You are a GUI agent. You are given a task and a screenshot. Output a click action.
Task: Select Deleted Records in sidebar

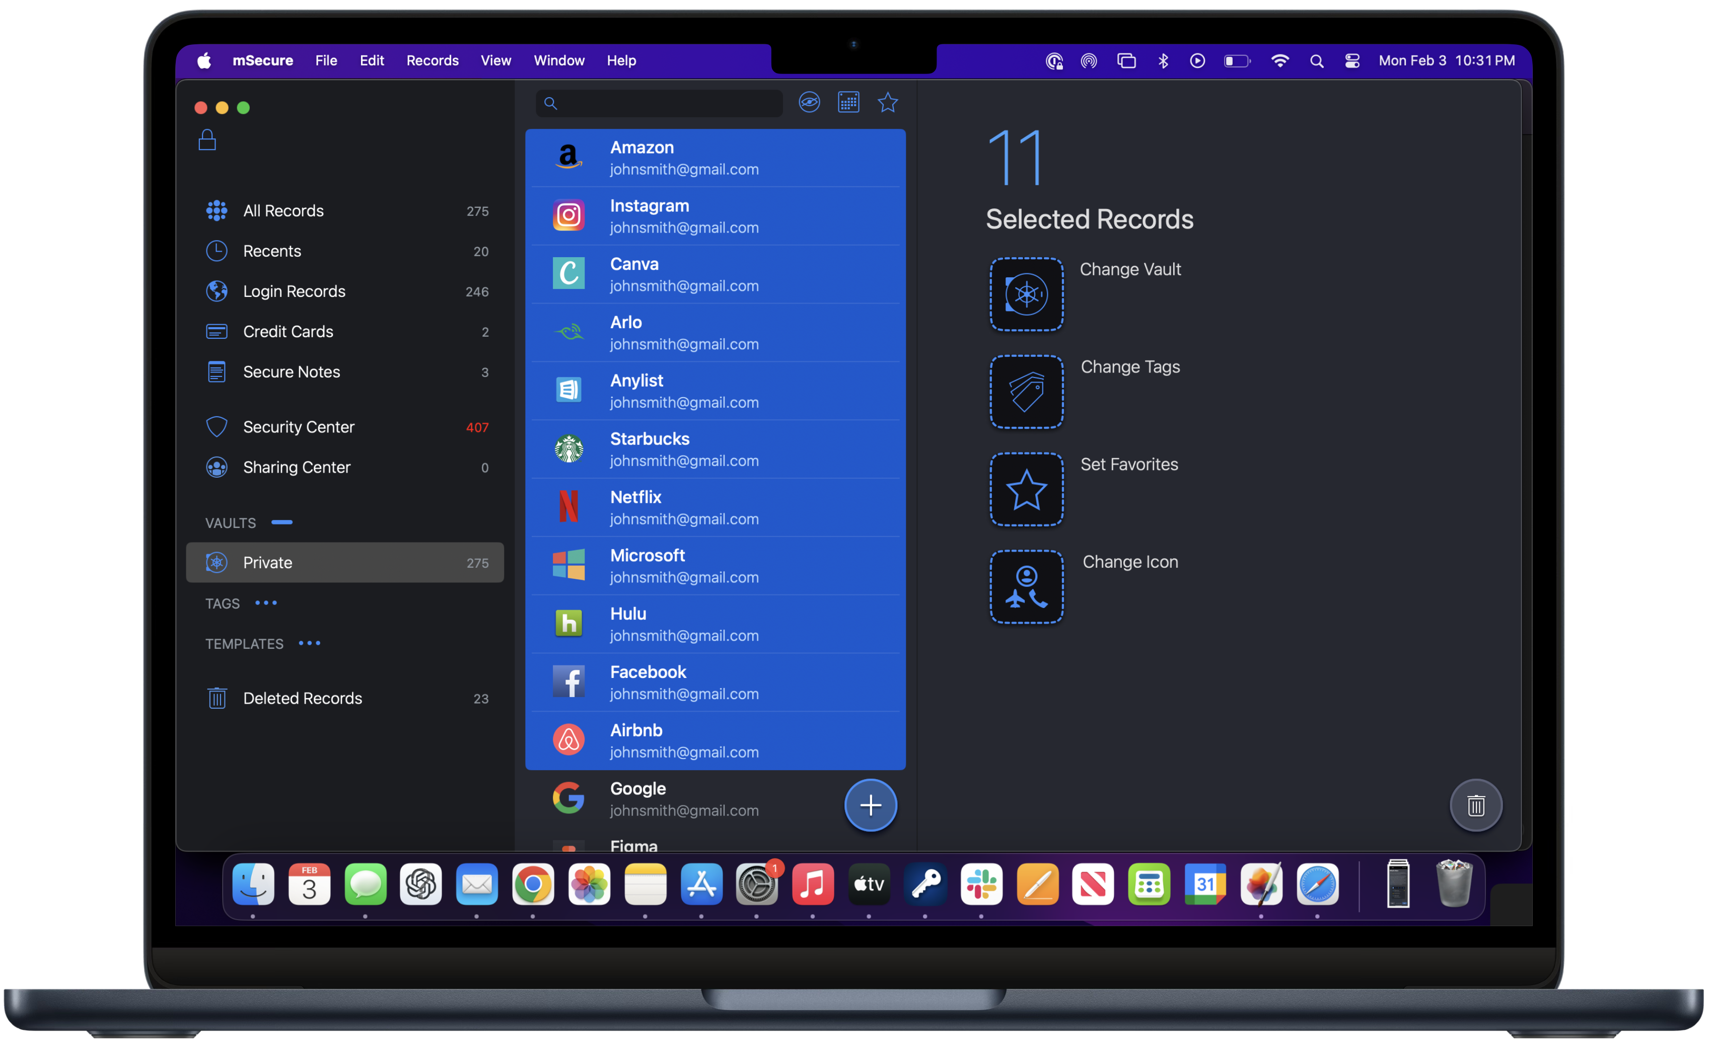click(302, 699)
